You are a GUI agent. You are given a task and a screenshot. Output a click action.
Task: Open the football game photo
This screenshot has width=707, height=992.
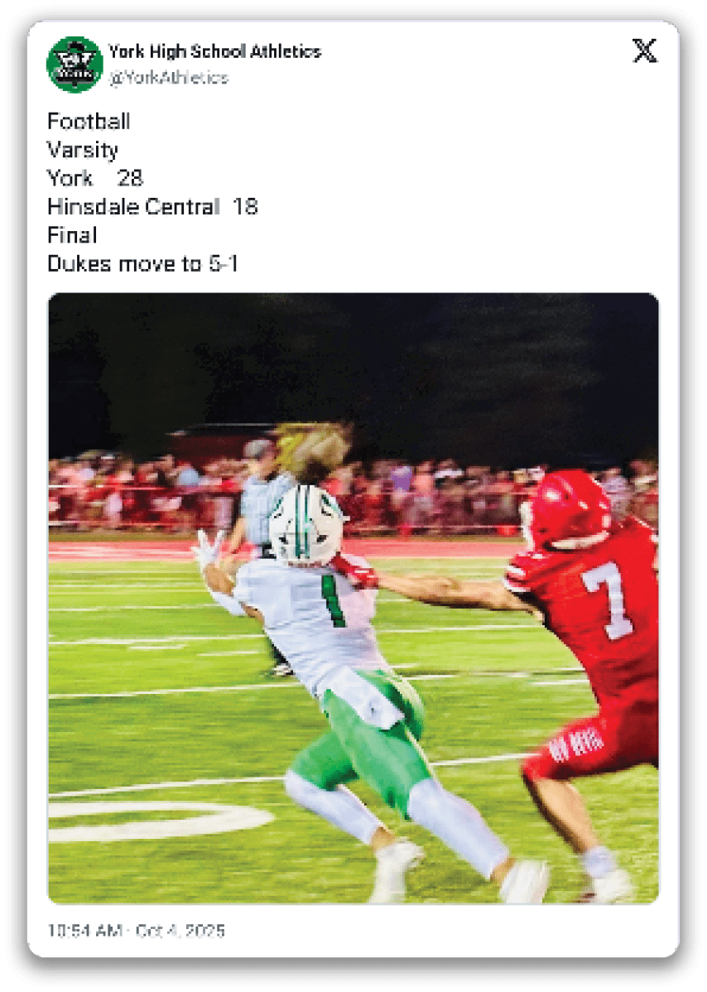[x=353, y=598]
